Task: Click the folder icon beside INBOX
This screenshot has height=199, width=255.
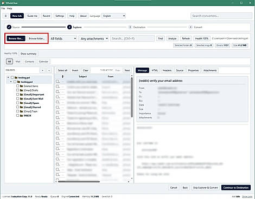Action: click(x=21, y=116)
